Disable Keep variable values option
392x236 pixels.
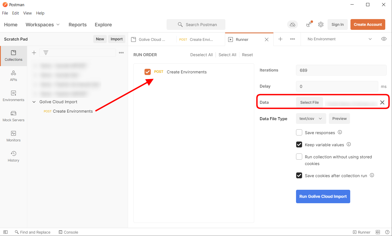pyautogui.click(x=299, y=145)
